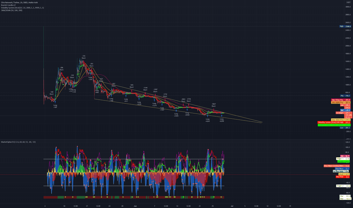Screen dimensions: 353x208
Task: Click the Long +2305 trade marker
Action: tap(176, 115)
